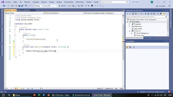Open the Properties wrench in Solution Explorer toolbar
Viewport: 173px width, 97px height.
click(161, 14)
